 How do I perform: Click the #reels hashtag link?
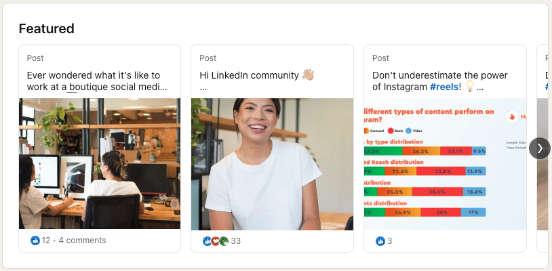coord(444,87)
